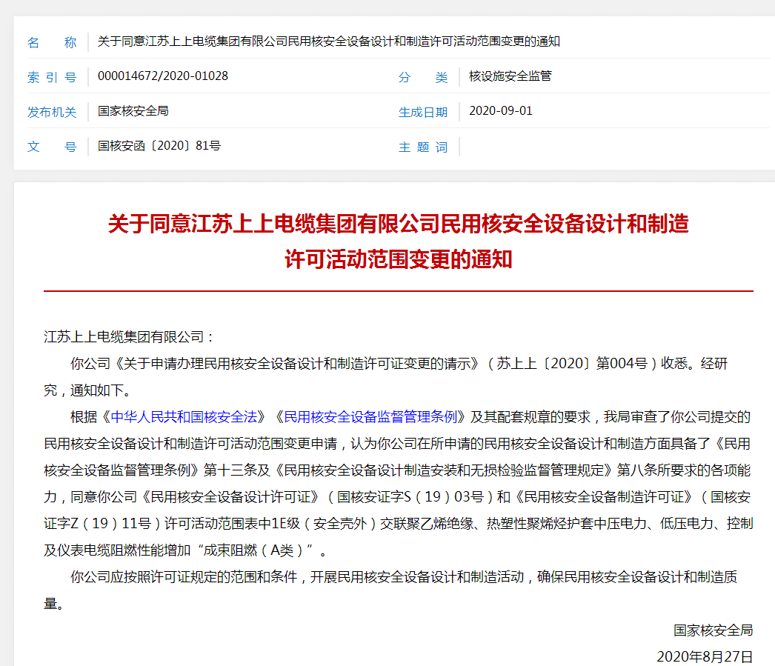
Task: Click the 名称 field label
Action: pyautogui.click(x=52, y=42)
